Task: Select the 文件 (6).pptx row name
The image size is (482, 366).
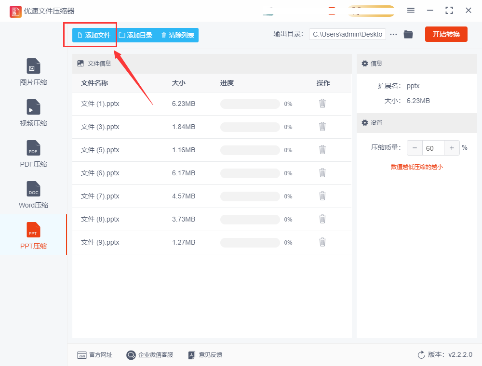Action: (100, 173)
